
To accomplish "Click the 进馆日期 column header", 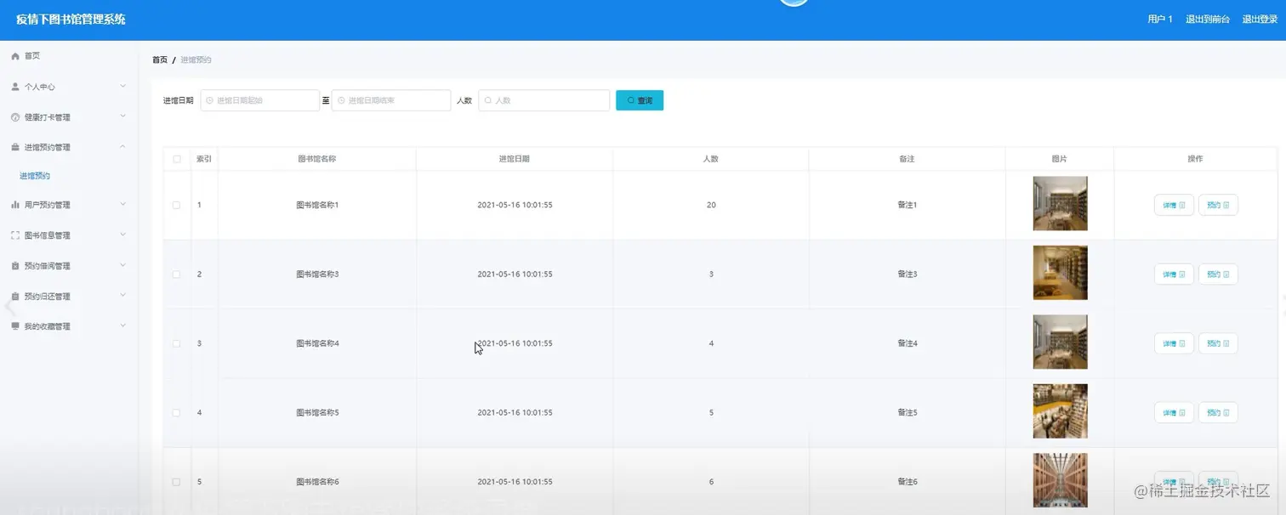I will (515, 159).
